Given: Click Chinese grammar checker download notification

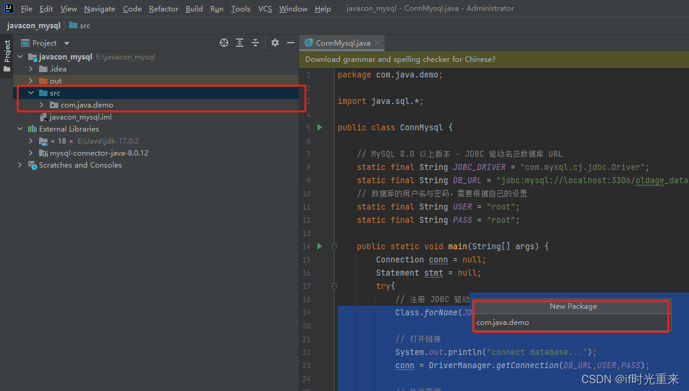Looking at the screenshot, I should pyautogui.click(x=400, y=59).
